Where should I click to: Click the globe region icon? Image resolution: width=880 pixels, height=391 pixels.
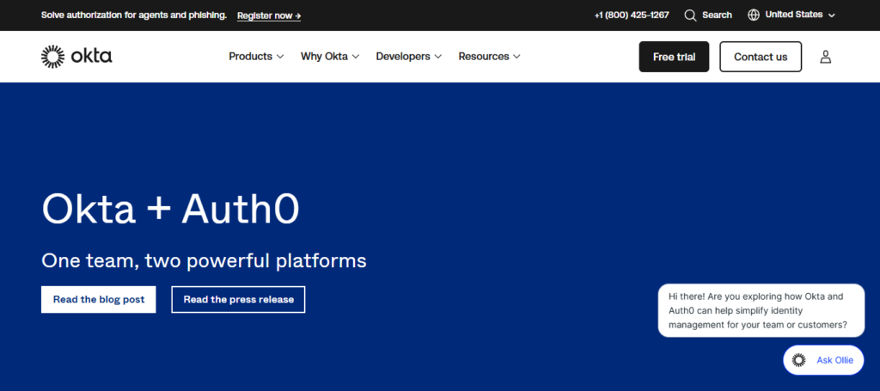[x=754, y=15]
